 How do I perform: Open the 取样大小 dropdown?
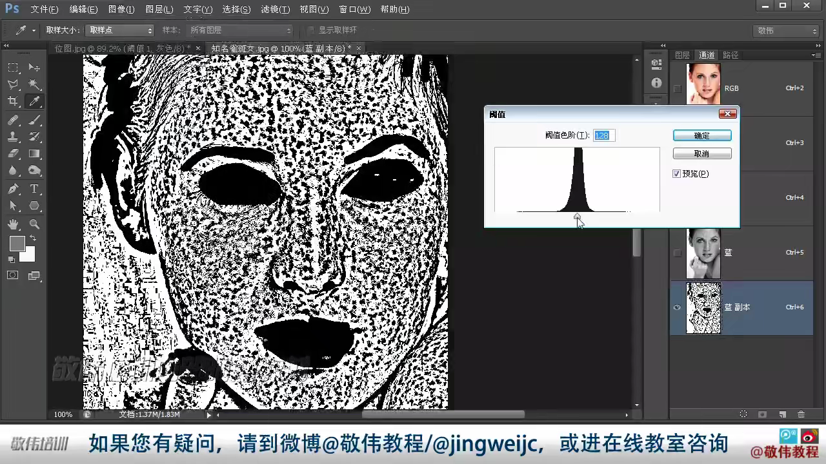point(120,30)
